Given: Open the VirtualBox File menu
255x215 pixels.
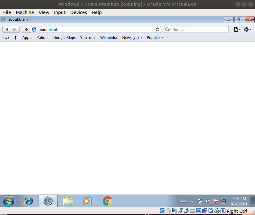Looking at the screenshot, I should click(x=7, y=12).
